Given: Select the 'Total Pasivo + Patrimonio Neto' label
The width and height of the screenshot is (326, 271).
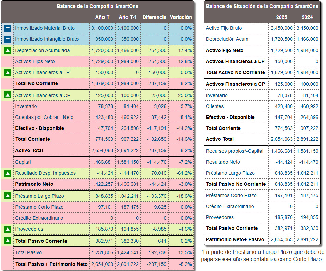Looking at the screenshot, I should [x=51, y=264].
